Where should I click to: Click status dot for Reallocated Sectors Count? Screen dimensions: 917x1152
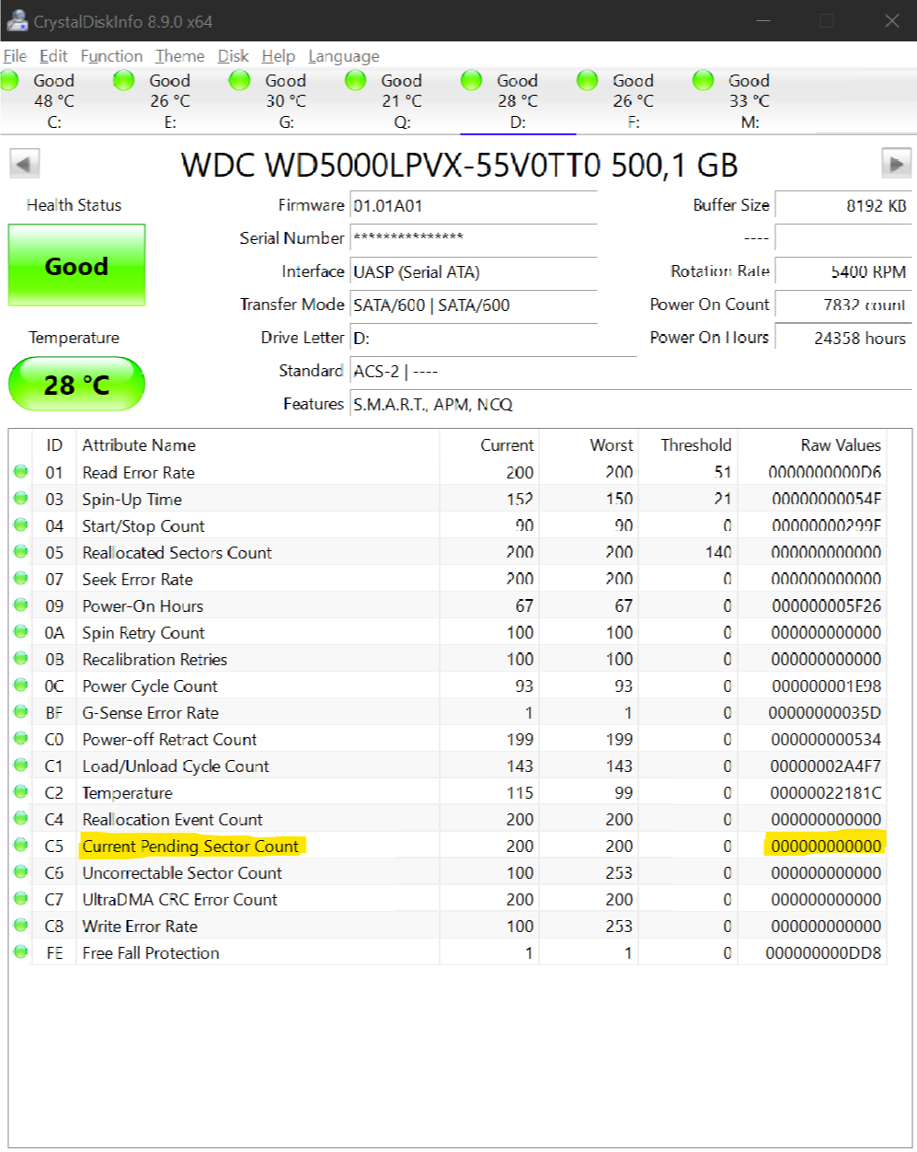pyautogui.click(x=21, y=551)
